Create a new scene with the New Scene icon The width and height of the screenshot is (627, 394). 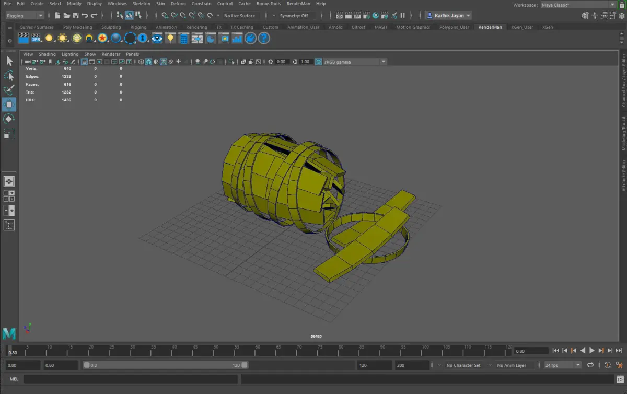[57, 16]
